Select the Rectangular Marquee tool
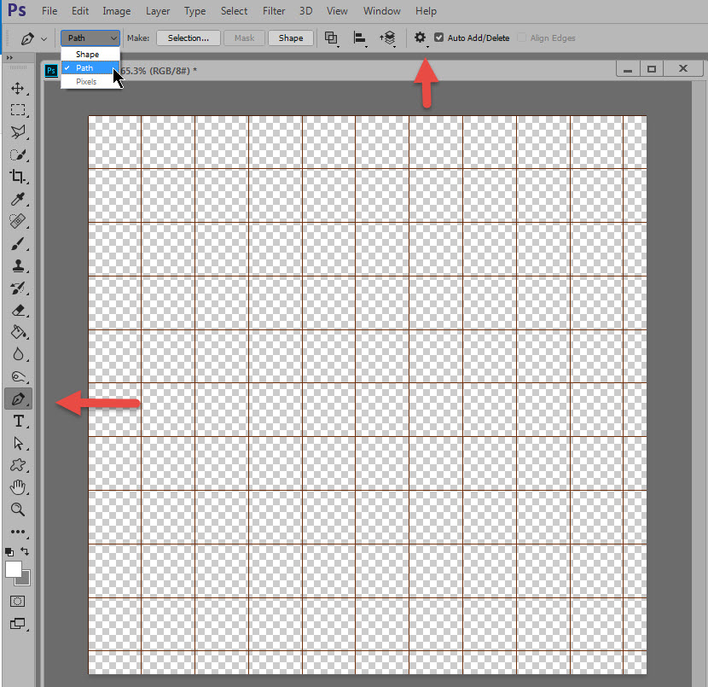This screenshot has height=687, width=708. (x=18, y=110)
